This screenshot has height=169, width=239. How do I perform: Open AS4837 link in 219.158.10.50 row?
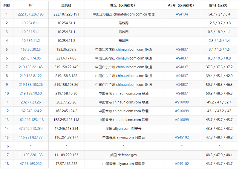(x=182, y=93)
